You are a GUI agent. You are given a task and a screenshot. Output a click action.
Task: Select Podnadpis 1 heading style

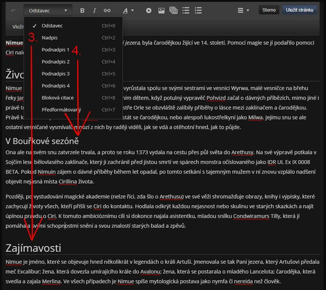pyautogui.click(x=55, y=50)
